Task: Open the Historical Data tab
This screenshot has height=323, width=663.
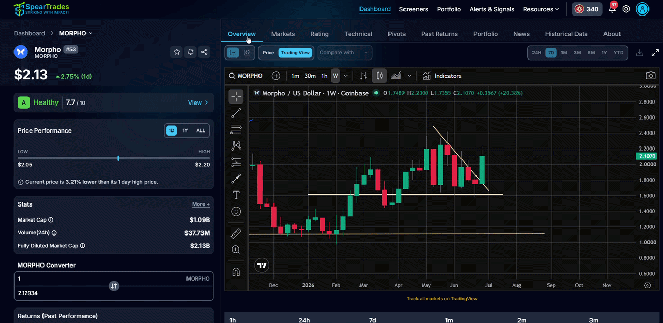Action: pyautogui.click(x=566, y=34)
